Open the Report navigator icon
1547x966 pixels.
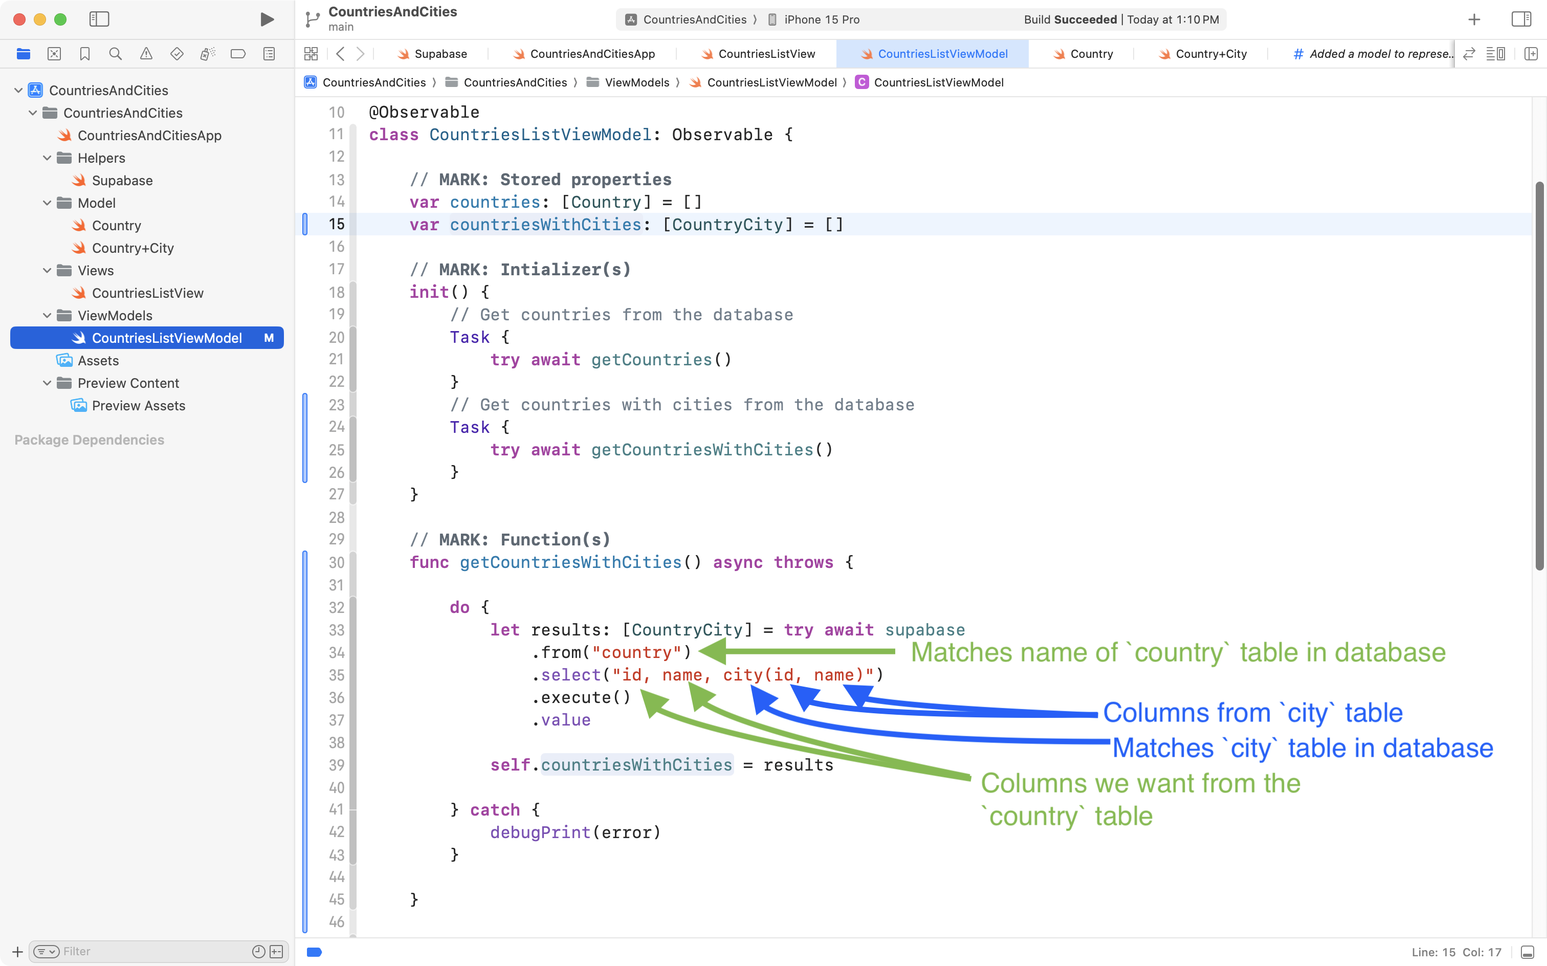(269, 54)
